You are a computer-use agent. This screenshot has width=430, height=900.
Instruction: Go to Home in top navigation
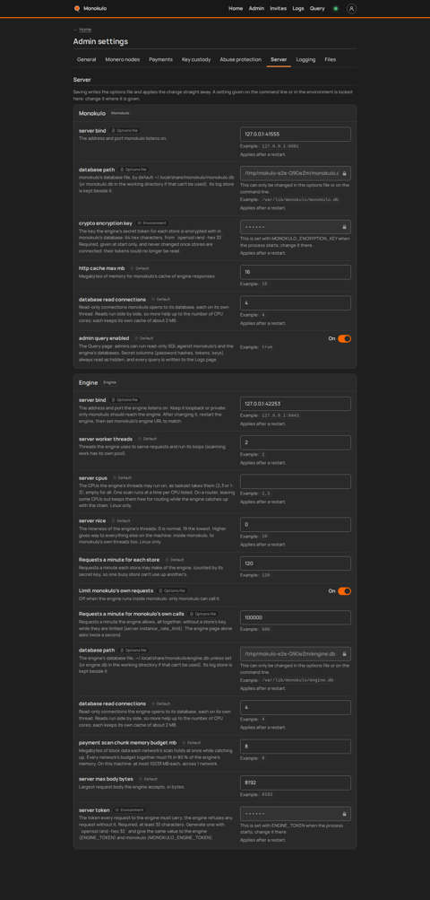[236, 9]
